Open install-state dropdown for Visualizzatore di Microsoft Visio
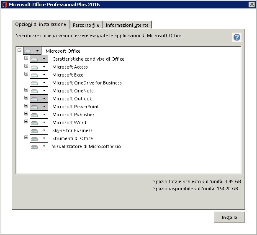 (x=39, y=146)
